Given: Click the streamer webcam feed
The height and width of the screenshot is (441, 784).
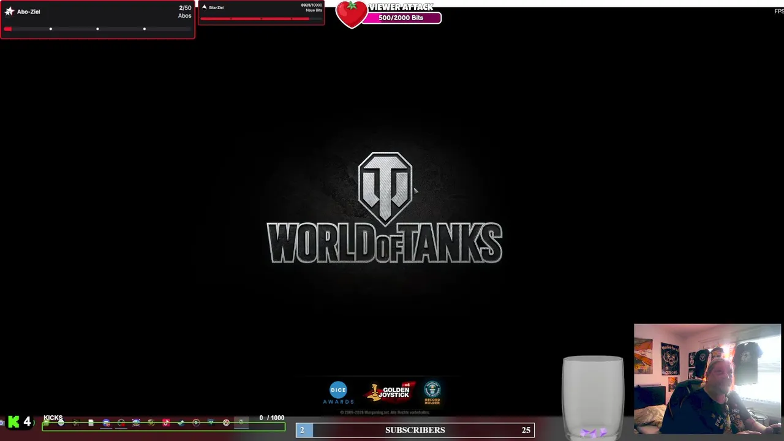Looking at the screenshot, I should [x=707, y=379].
